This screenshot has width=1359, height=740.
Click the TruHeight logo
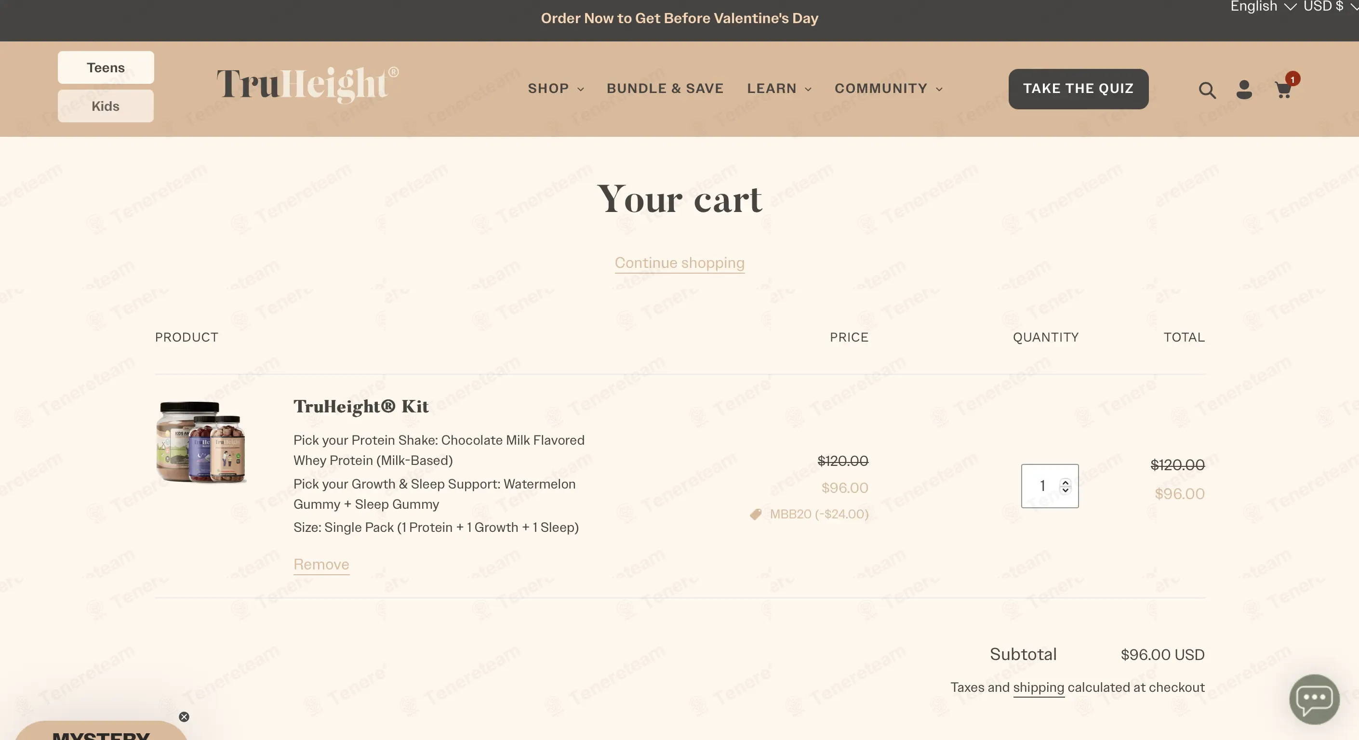pyautogui.click(x=307, y=84)
